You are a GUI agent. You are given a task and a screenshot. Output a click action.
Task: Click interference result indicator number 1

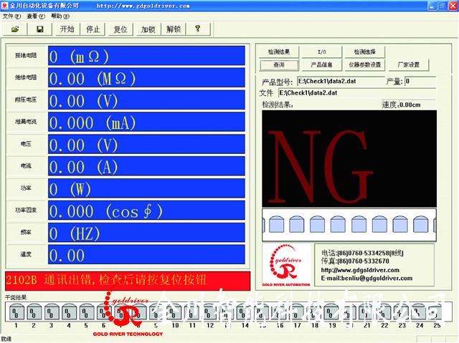(x=14, y=312)
